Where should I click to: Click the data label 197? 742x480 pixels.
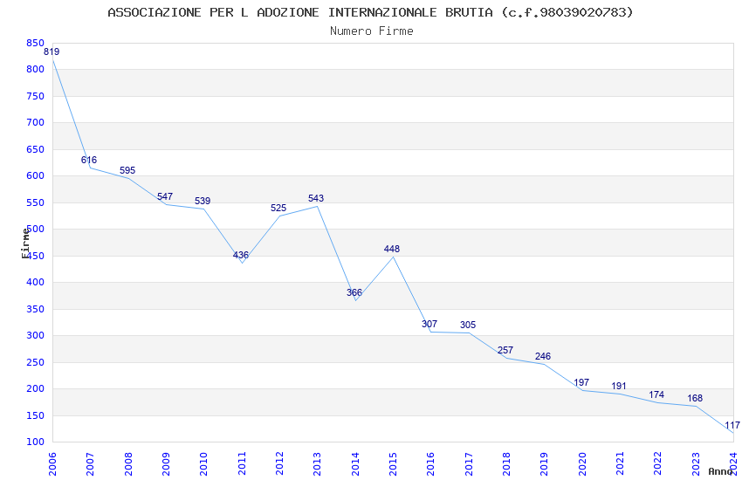(x=581, y=382)
